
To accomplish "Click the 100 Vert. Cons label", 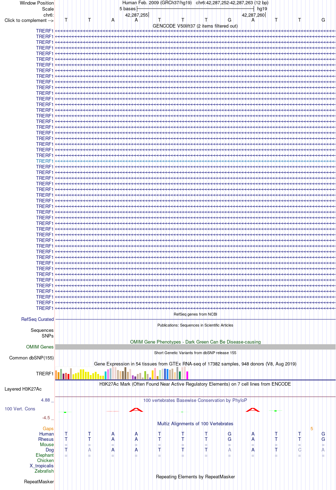I will tap(20, 409).
